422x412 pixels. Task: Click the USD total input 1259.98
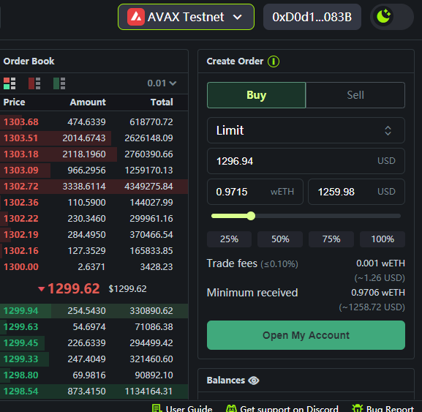tap(356, 192)
